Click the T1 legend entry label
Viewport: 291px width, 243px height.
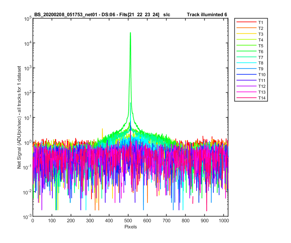click(x=261, y=22)
